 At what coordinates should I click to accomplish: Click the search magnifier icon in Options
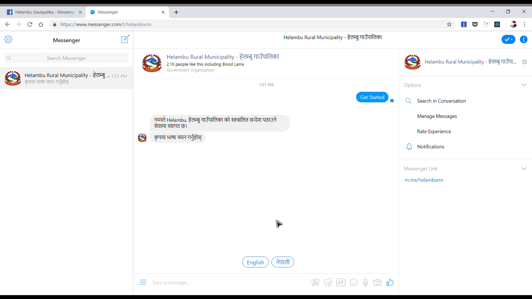[x=408, y=101]
